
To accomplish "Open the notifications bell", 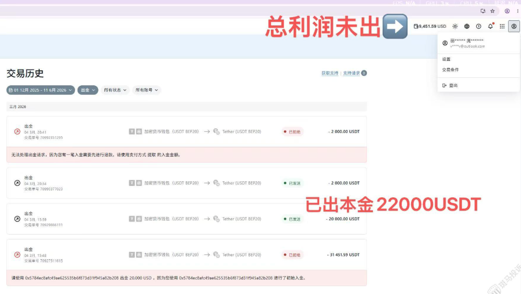I will click(491, 26).
